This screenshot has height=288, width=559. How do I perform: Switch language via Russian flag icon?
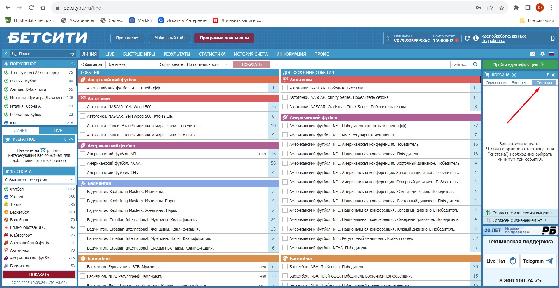(x=551, y=54)
